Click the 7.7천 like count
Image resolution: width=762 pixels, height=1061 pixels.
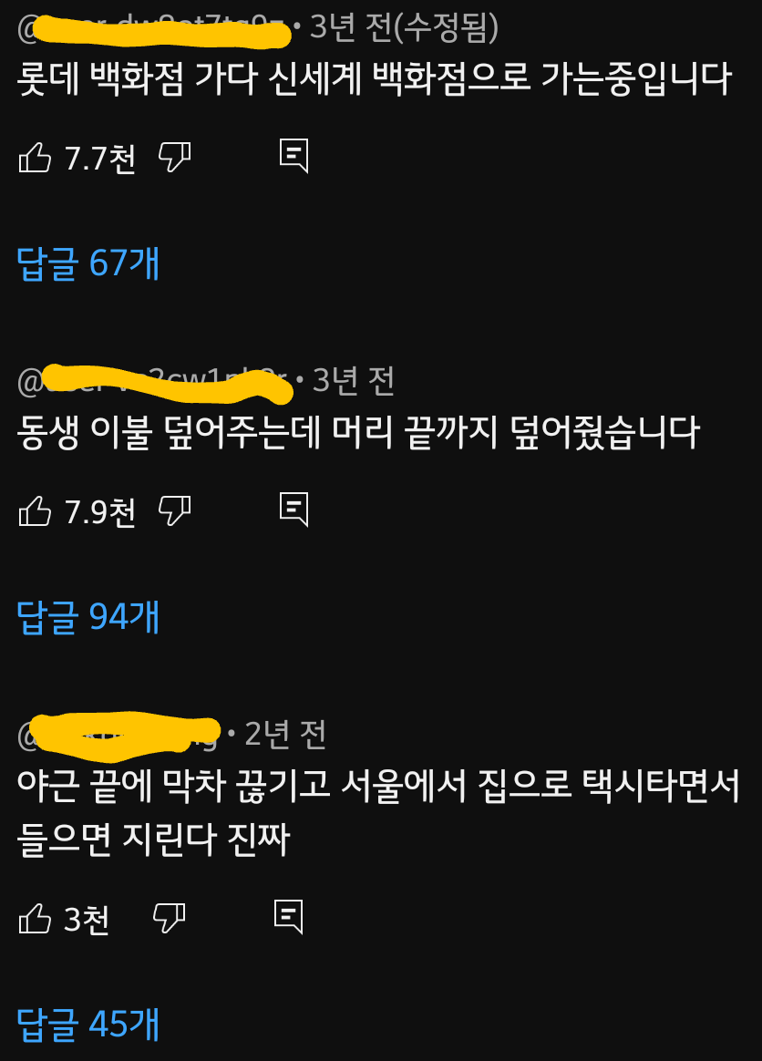pyautogui.click(x=99, y=159)
